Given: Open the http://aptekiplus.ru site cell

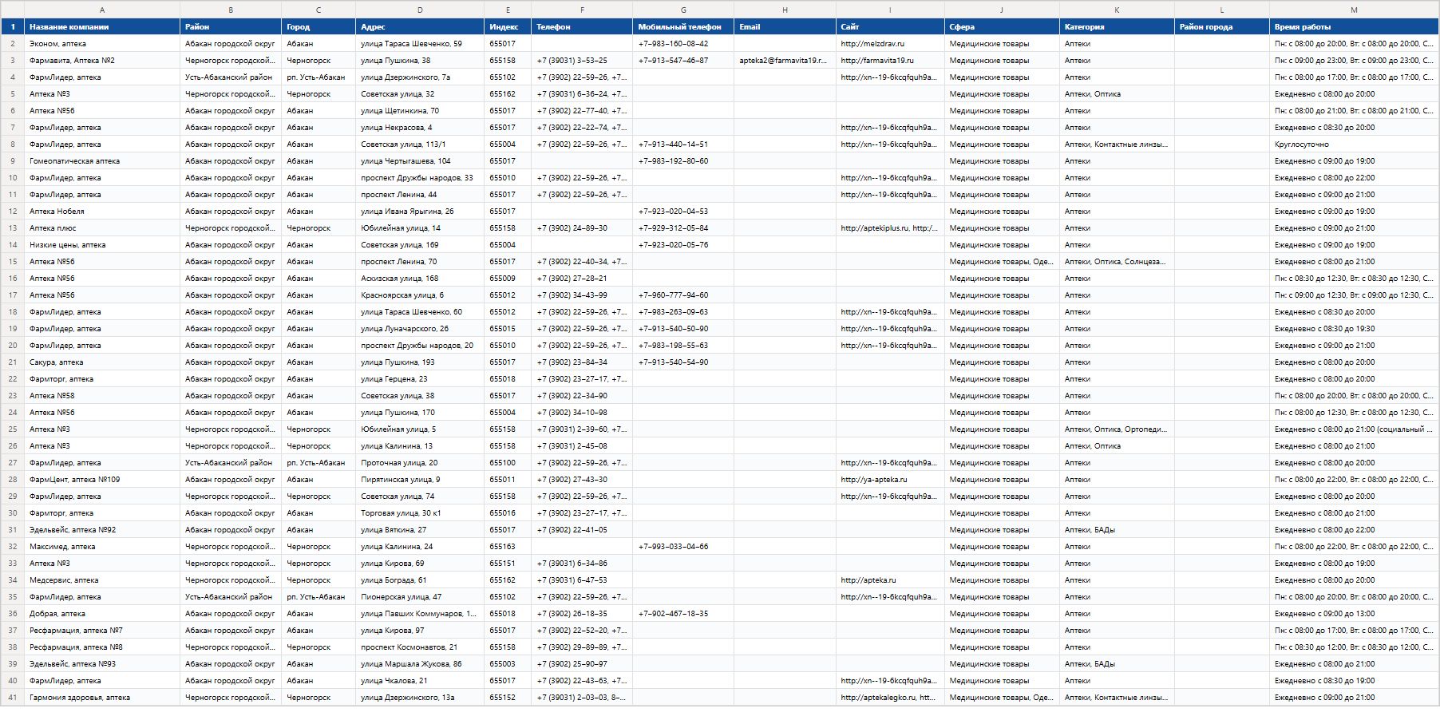Looking at the screenshot, I should (x=890, y=228).
